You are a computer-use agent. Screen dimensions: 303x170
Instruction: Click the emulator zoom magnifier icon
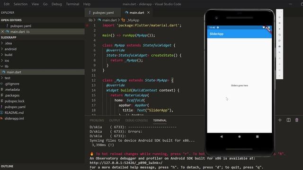(279, 52)
